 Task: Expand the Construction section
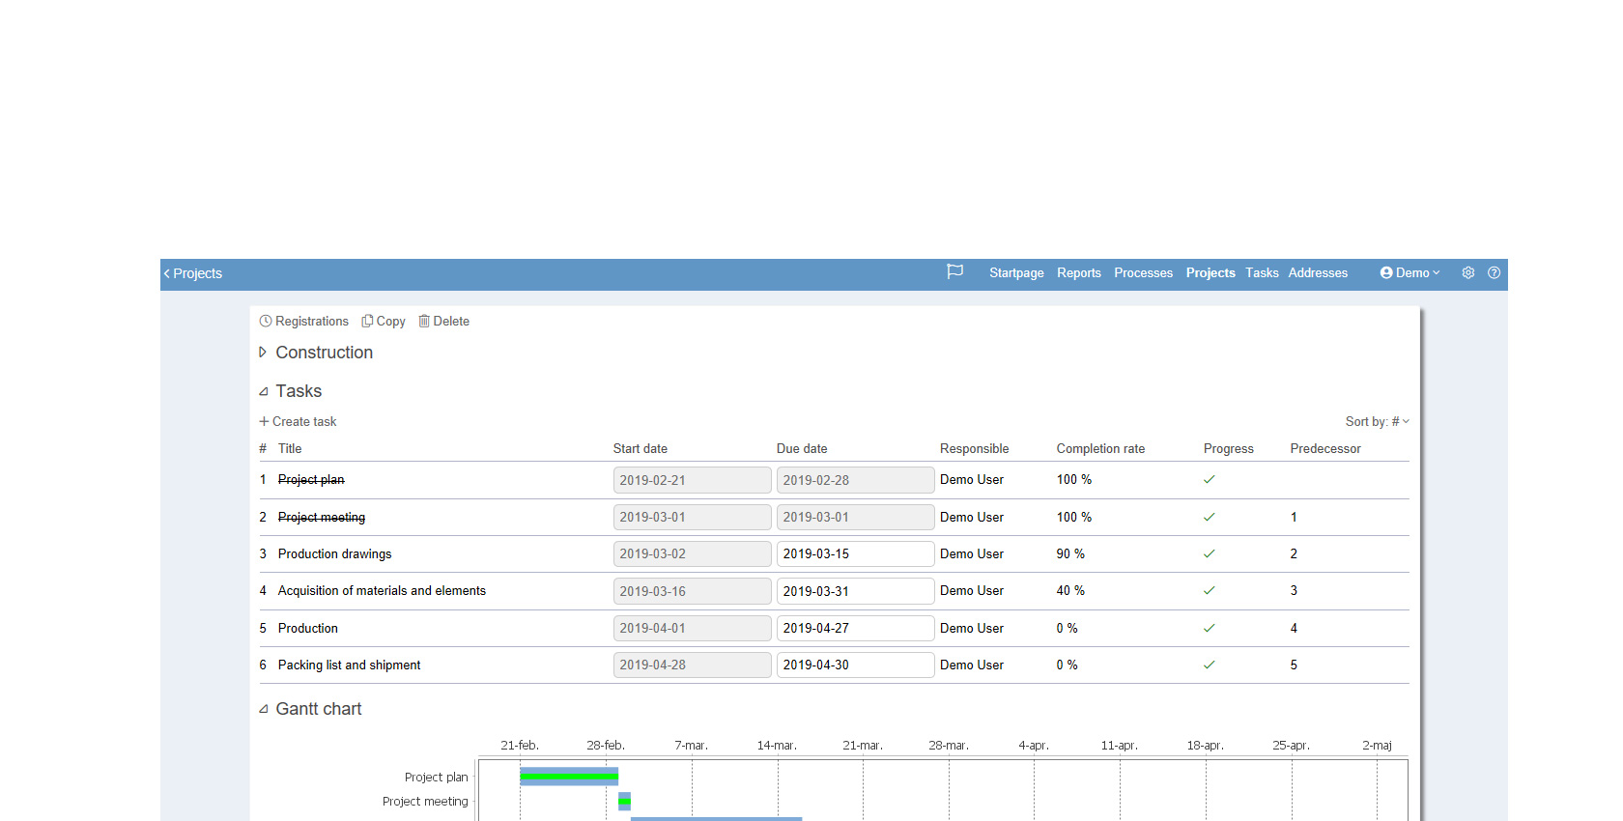pyautogui.click(x=263, y=353)
